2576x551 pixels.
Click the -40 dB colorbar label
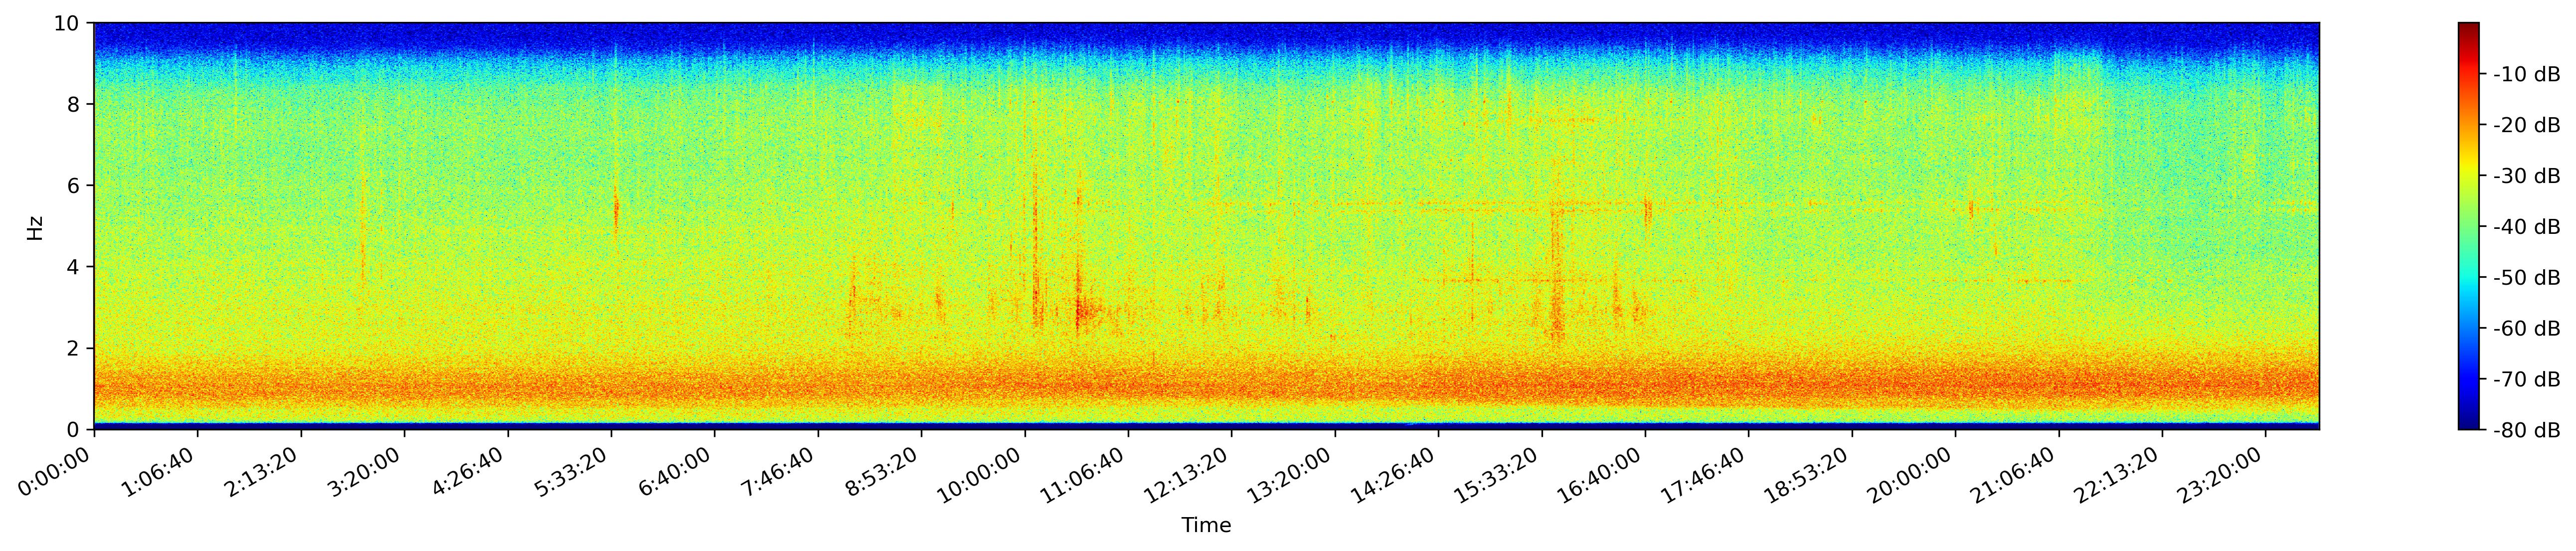(x=2527, y=227)
